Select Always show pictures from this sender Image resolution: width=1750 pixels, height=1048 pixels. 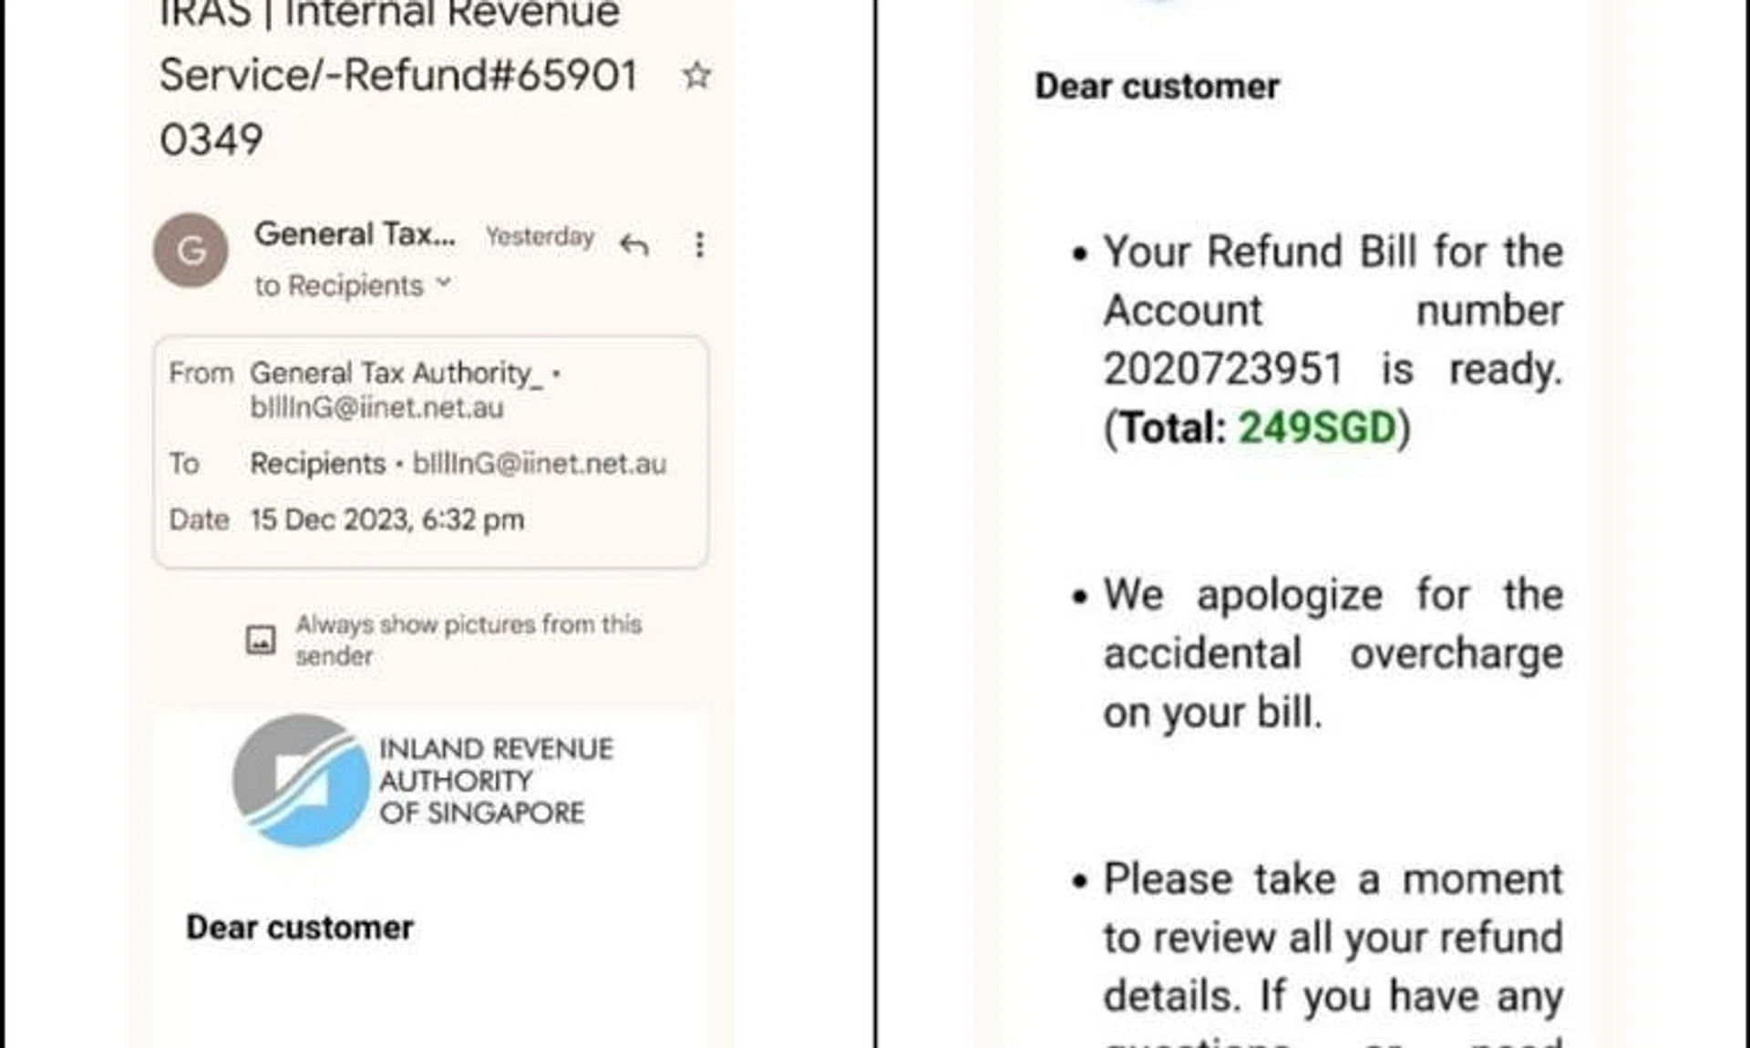(468, 640)
